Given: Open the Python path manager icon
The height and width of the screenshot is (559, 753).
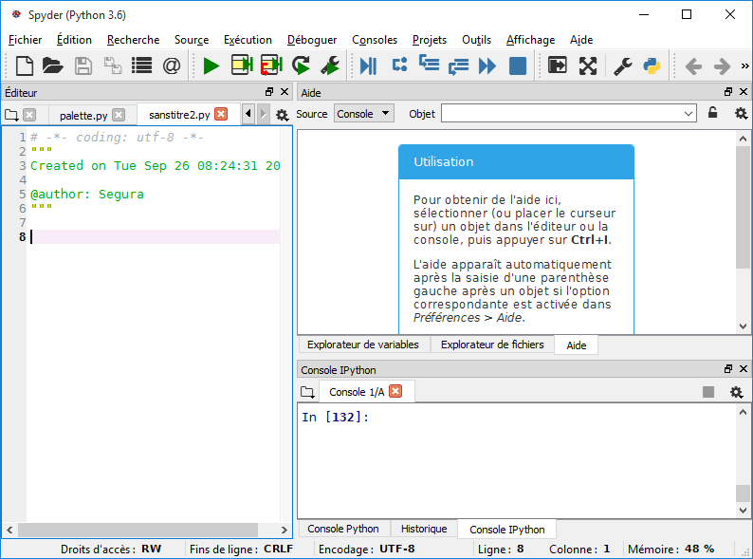Looking at the screenshot, I should click(x=652, y=65).
